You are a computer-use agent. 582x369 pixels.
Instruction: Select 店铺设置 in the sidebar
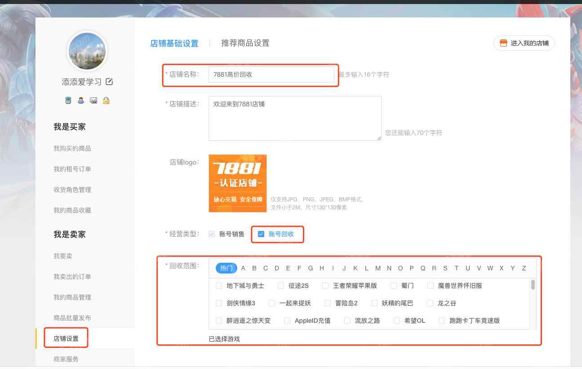pyautogui.click(x=66, y=339)
